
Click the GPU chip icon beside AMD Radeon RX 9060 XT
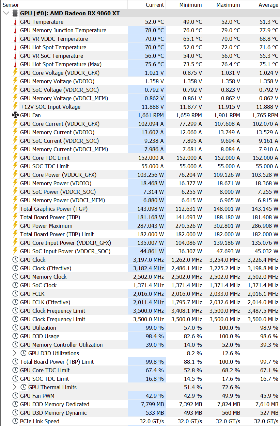point(15,13)
